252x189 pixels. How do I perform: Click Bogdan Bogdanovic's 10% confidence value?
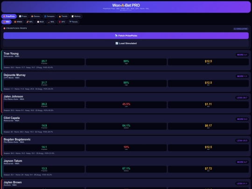coord(126,147)
